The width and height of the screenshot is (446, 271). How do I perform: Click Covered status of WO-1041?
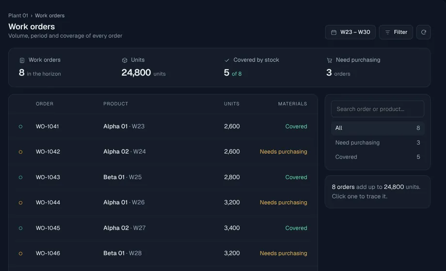click(x=296, y=126)
